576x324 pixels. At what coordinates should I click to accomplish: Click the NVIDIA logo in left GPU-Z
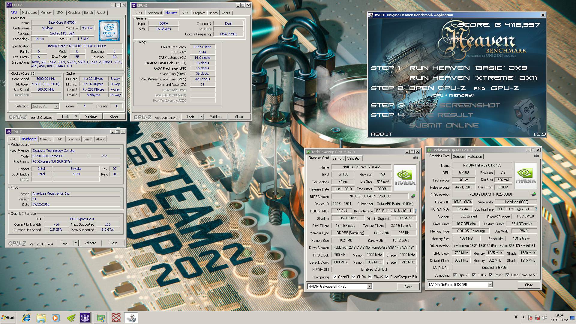[x=405, y=178]
